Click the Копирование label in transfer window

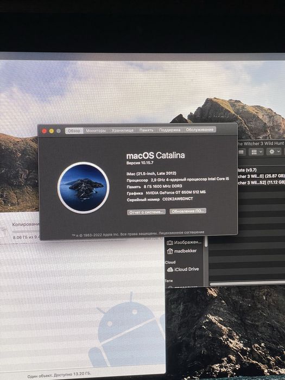pyautogui.click(x=26, y=224)
